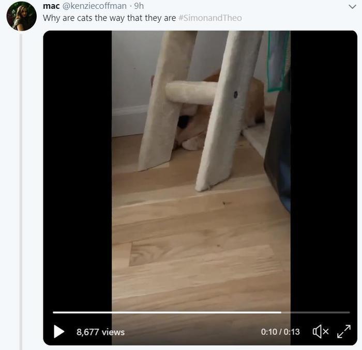This screenshot has width=362, height=350.
Task: Click the 0:10 / 0:13 time display
Action: coord(280,332)
